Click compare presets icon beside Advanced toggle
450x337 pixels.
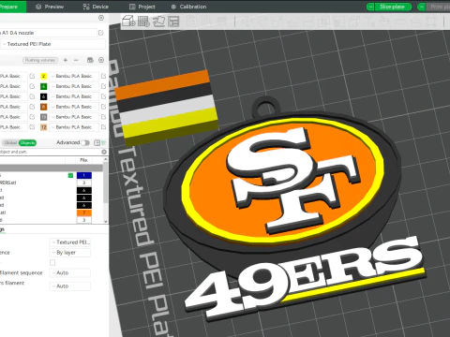point(97,142)
